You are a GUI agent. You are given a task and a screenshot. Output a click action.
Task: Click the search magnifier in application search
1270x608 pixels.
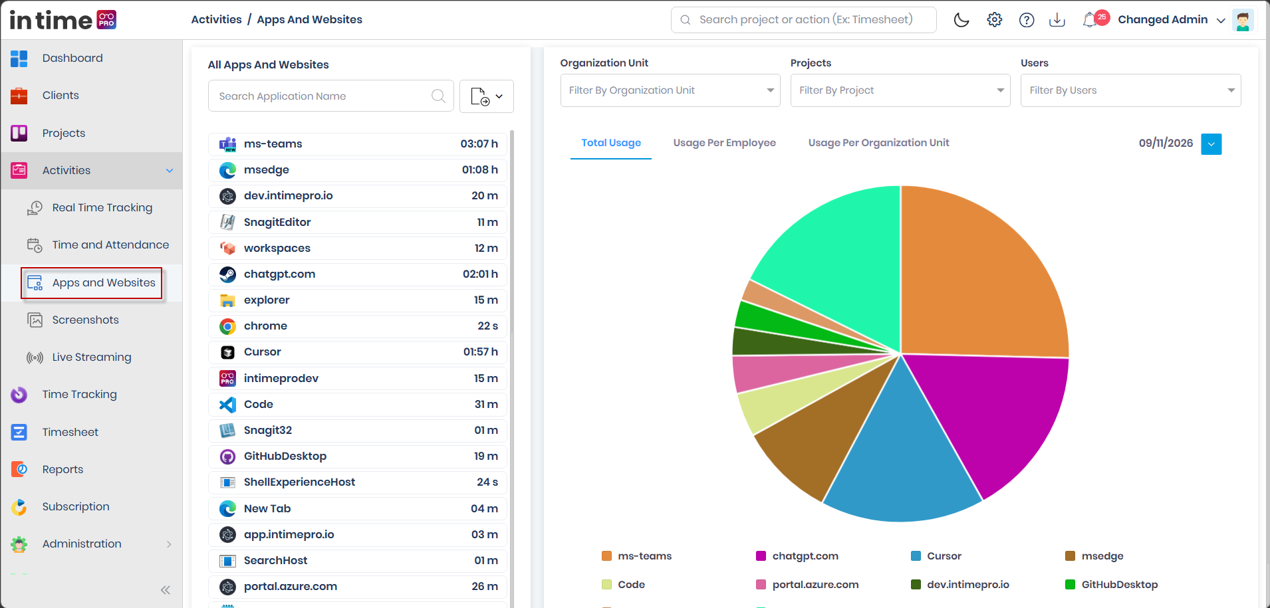pyautogui.click(x=438, y=96)
